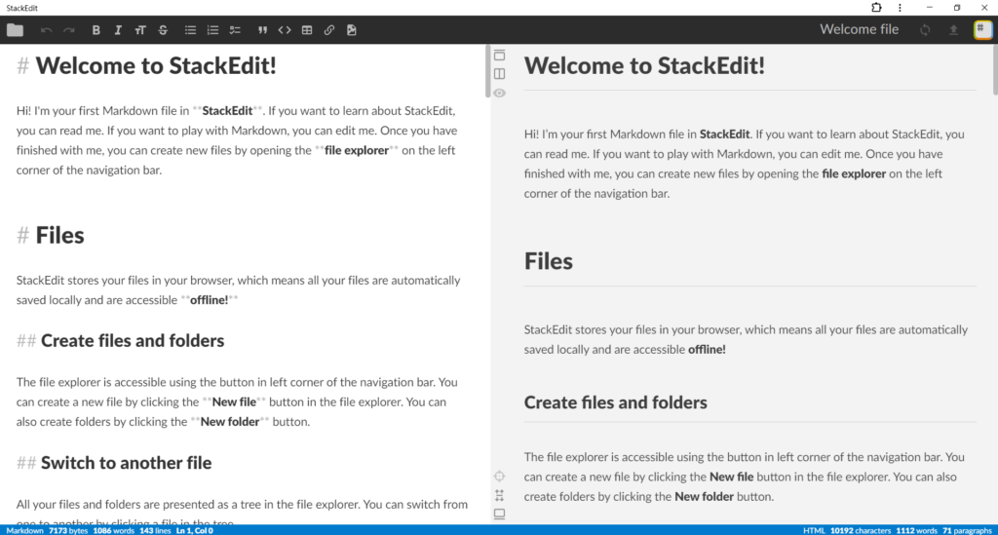
Task: Click bold 'New folder' in the editor
Action: tap(230, 422)
